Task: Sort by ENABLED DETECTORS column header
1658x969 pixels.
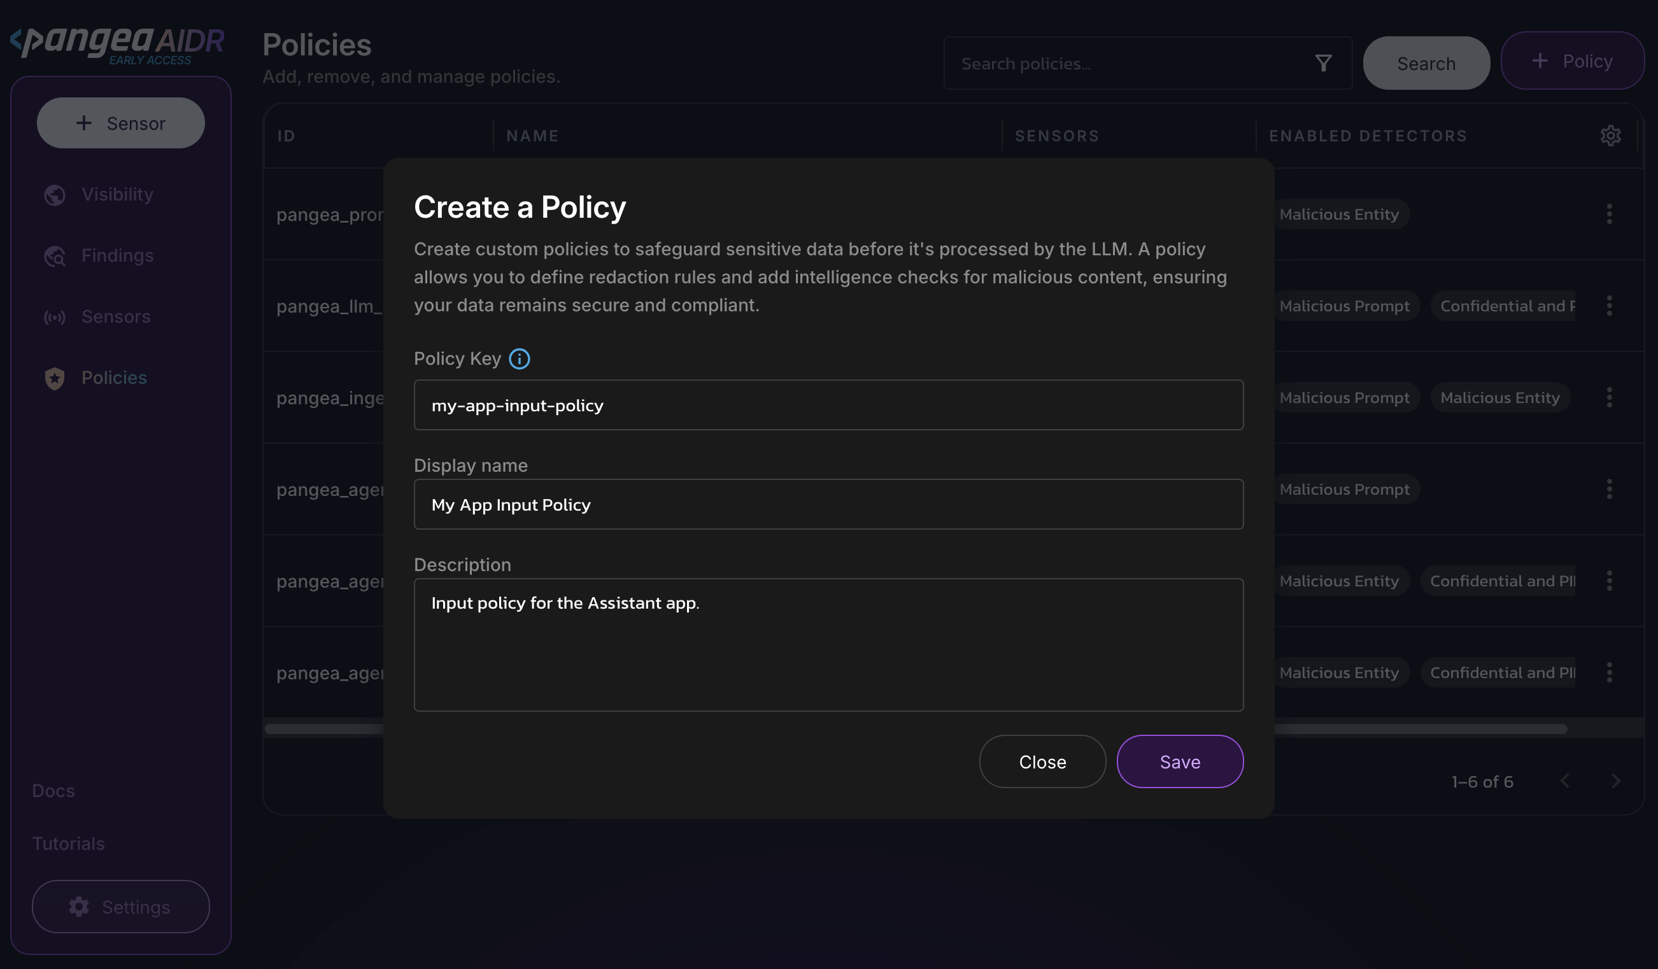Action: (1368, 136)
